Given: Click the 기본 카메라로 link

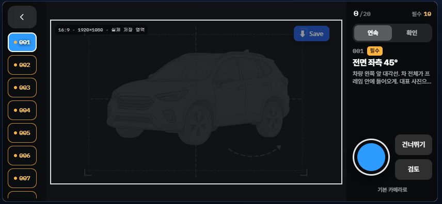Looking at the screenshot, I should 392,190.
